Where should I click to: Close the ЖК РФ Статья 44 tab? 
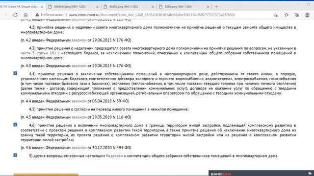click(42, 7)
